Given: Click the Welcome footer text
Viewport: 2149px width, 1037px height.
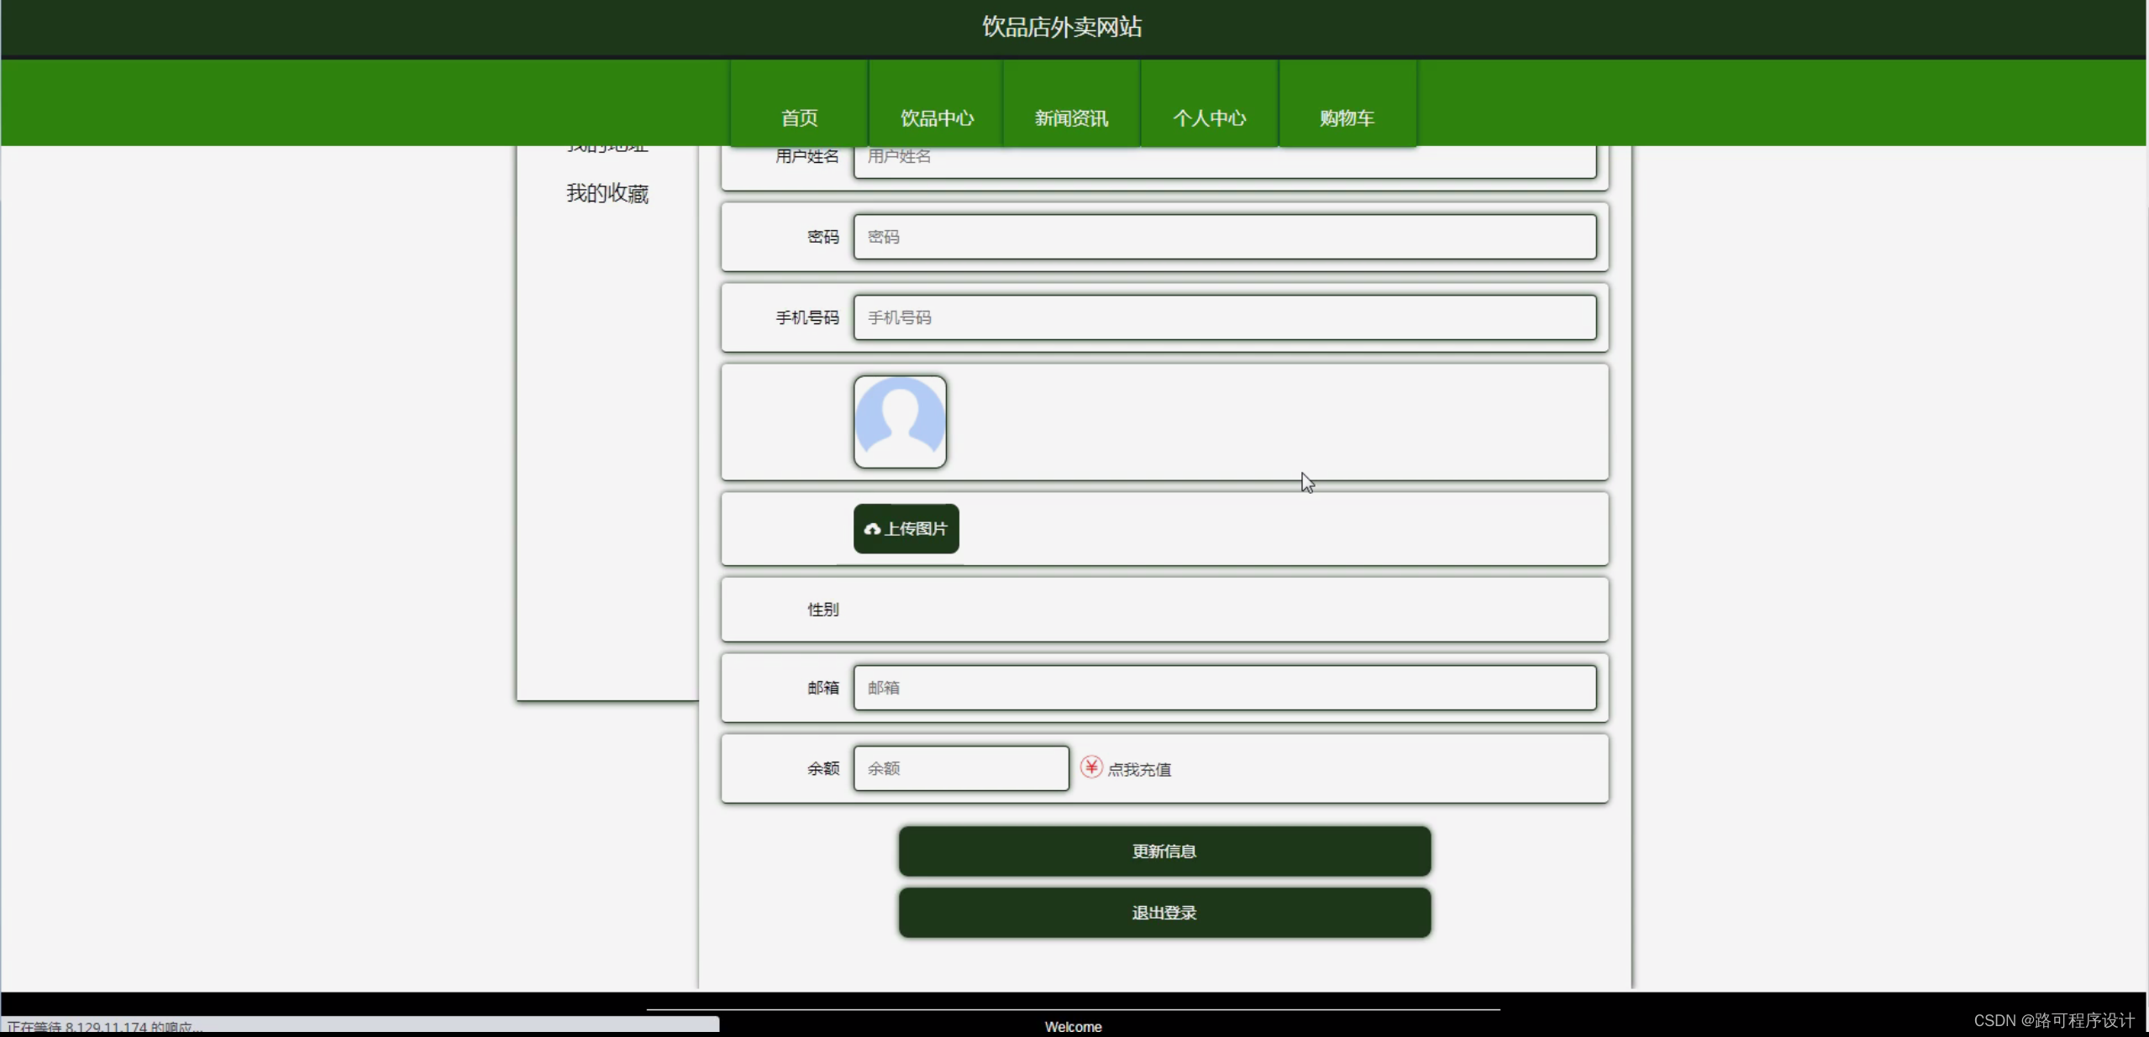Looking at the screenshot, I should click(x=1073, y=1026).
